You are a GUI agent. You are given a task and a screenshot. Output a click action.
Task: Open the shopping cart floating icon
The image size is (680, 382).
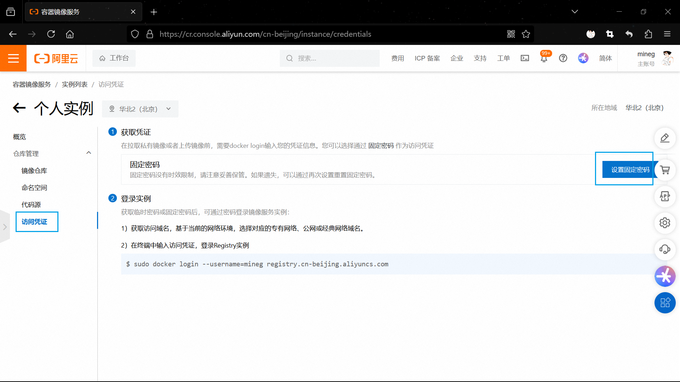[665, 170]
